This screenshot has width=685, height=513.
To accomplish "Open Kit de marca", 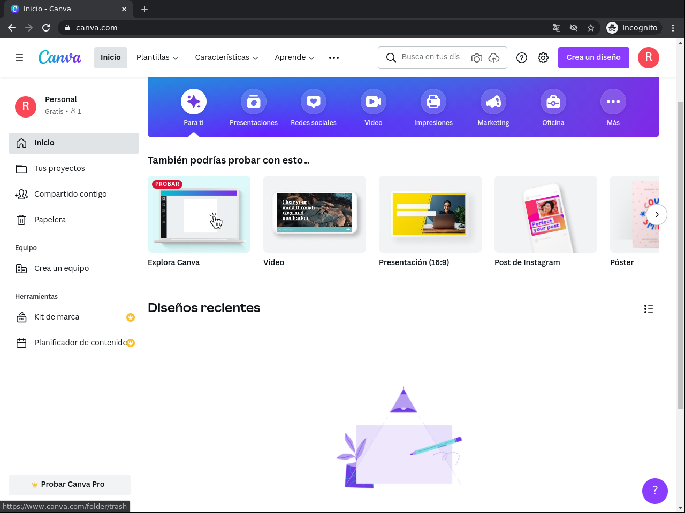I will click(74, 317).
